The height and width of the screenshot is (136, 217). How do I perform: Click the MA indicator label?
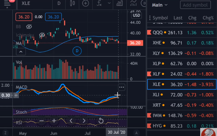(x=19, y=43)
